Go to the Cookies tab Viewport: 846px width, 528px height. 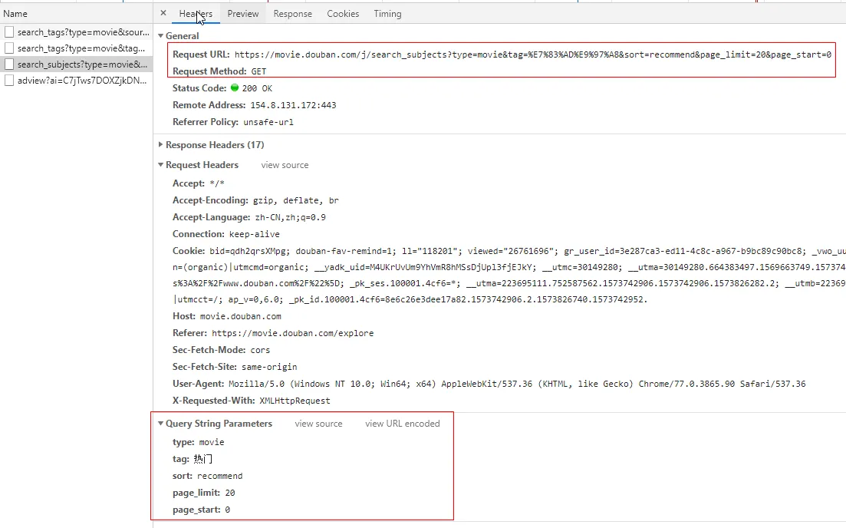coord(343,14)
